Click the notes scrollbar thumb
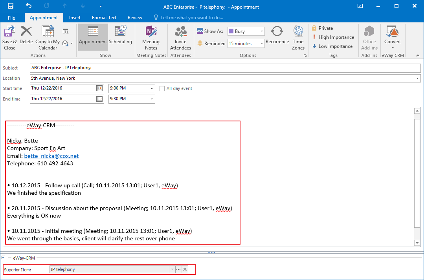424x280 pixels. tap(417, 173)
